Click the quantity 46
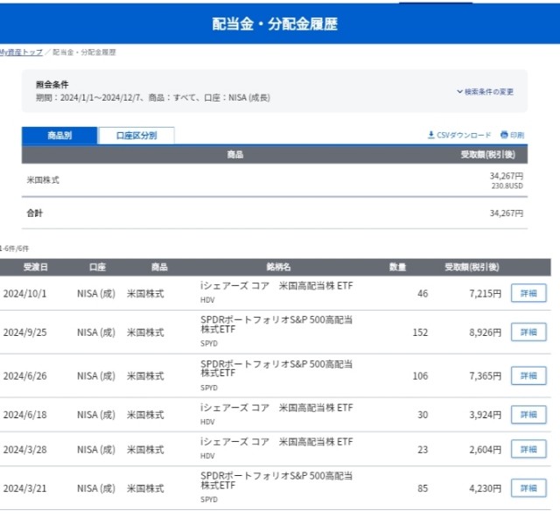This screenshot has height=518, width=560. (x=423, y=294)
